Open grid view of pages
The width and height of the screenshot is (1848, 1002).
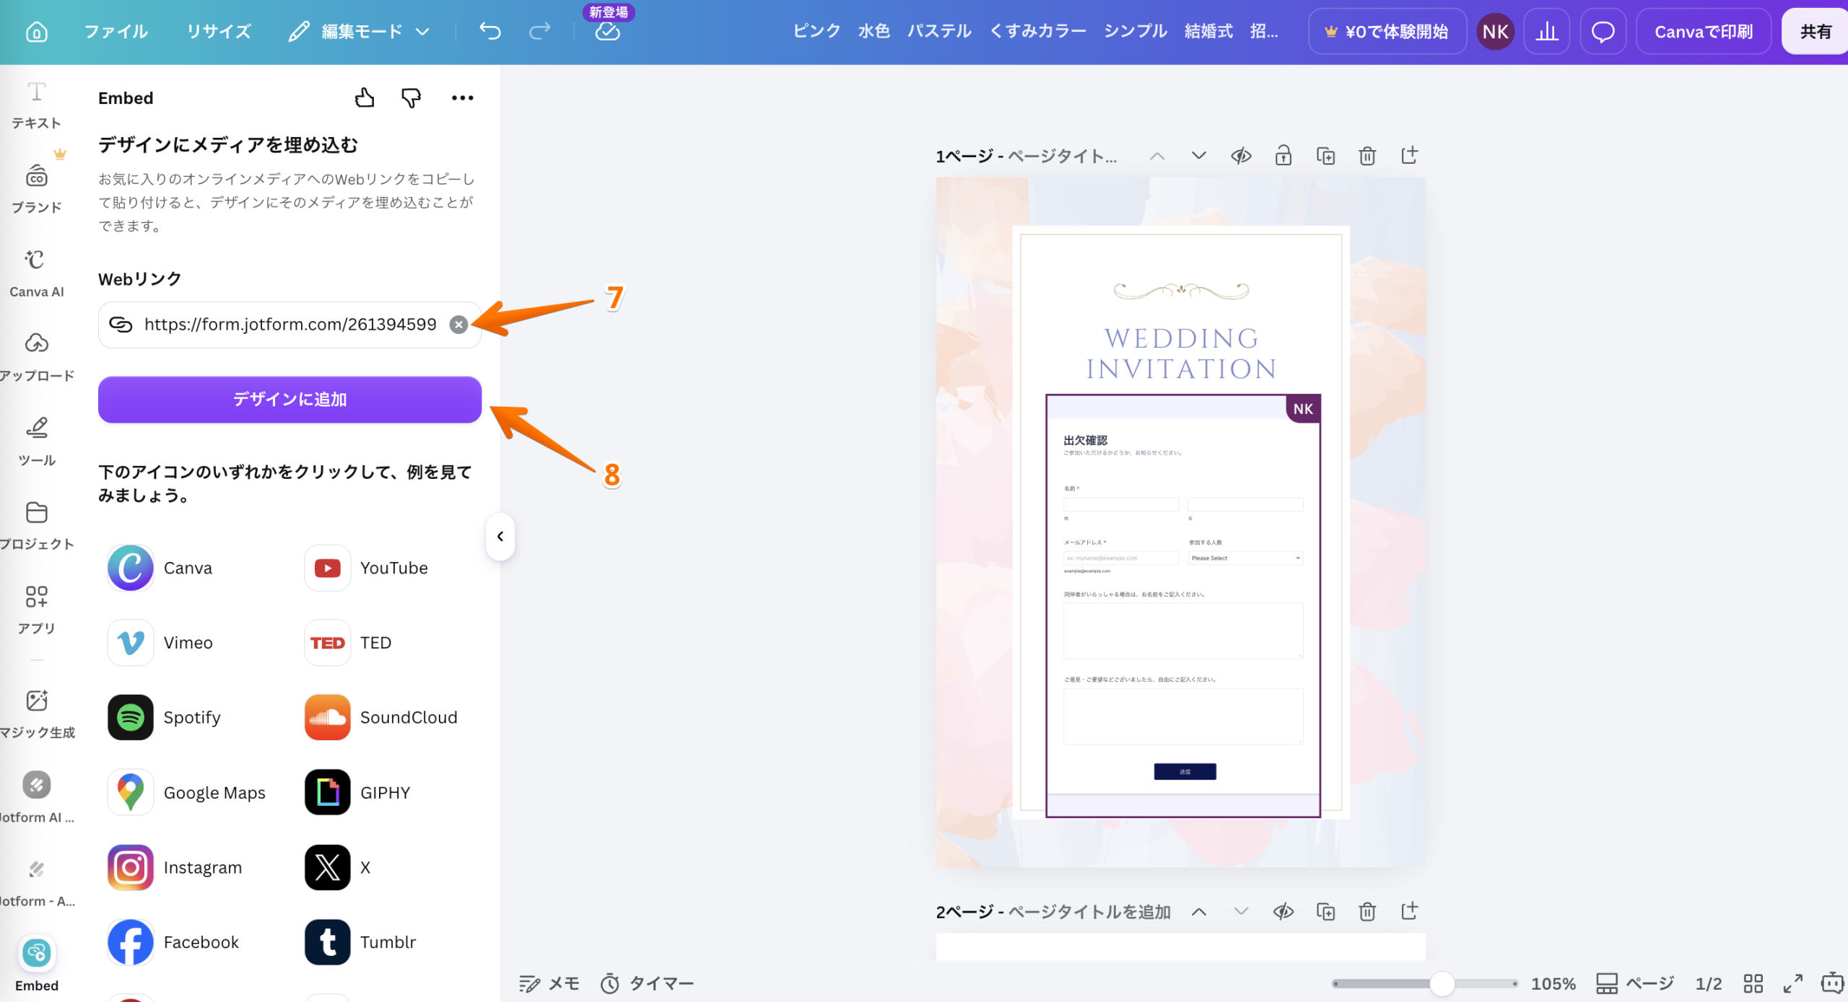(x=1753, y=983)
